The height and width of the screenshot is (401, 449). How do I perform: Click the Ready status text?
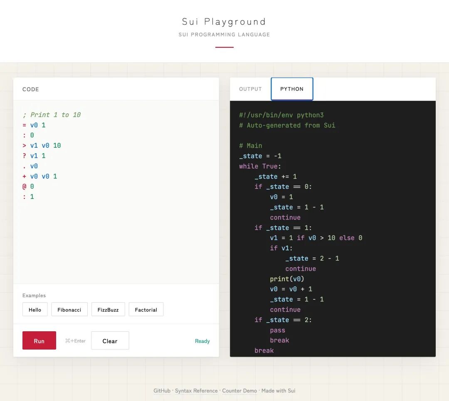(x=202, y=341)
